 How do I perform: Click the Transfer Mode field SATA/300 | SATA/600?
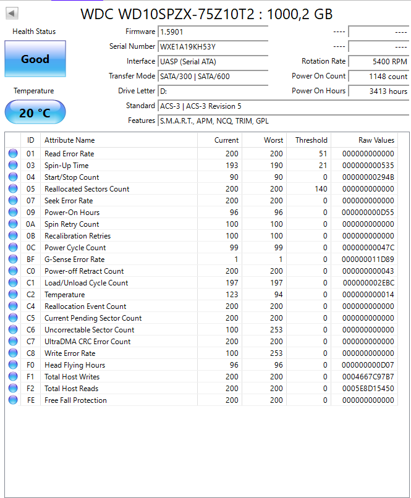tap(213, 77)
